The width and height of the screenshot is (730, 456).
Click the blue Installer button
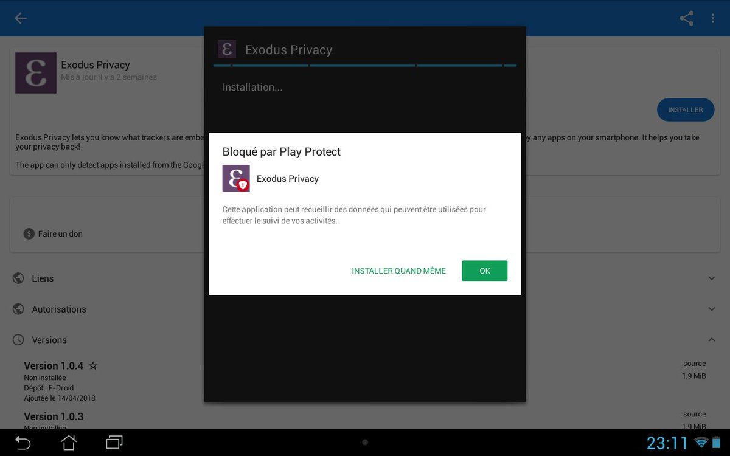pyautogui.click(x=685, y=110)
